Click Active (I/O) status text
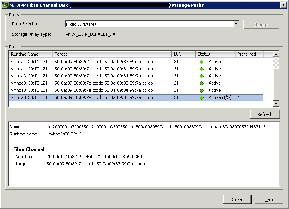 (220, 97)
